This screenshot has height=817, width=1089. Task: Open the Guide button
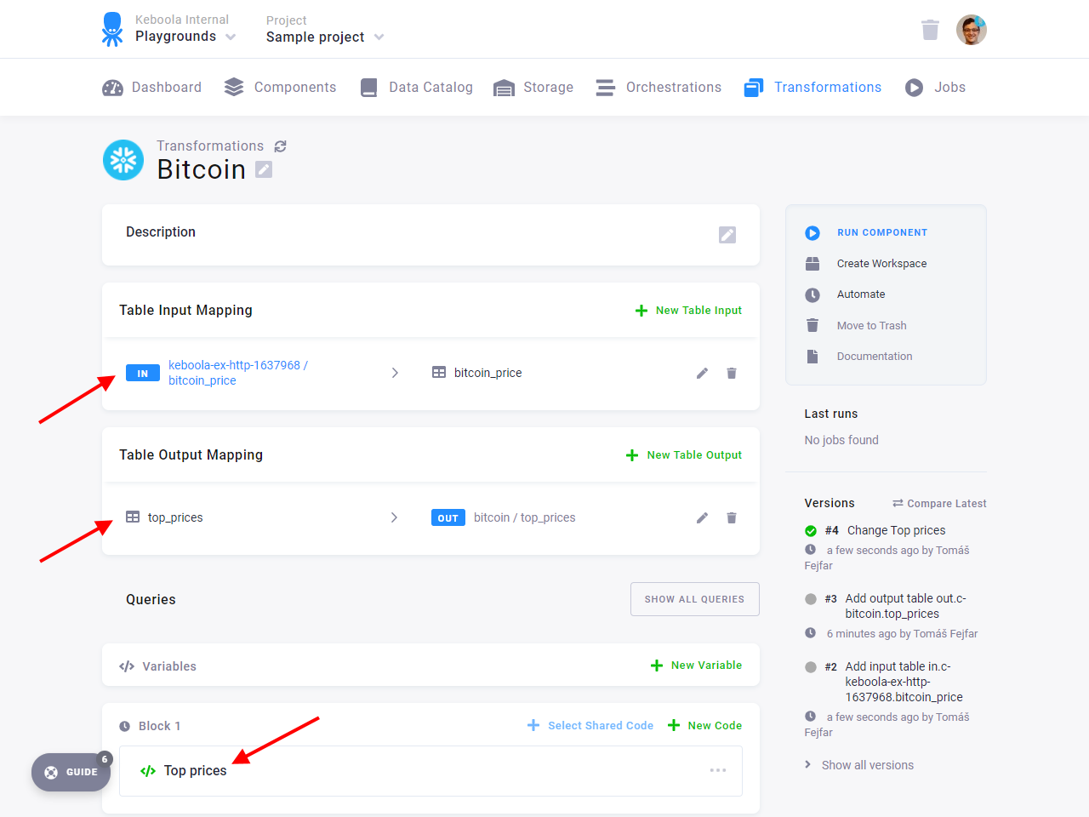(x=71, y=773)
